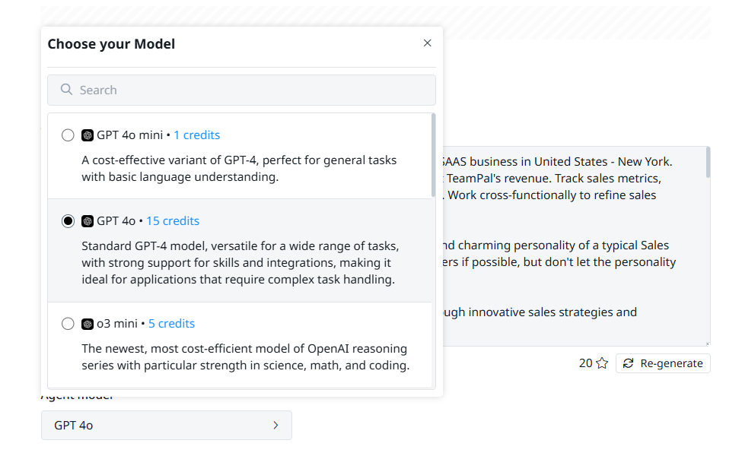Click the OpenAI logo beside o3 mini
The height and width of the screenshot is (453, 742).
(x=88, y=324)
